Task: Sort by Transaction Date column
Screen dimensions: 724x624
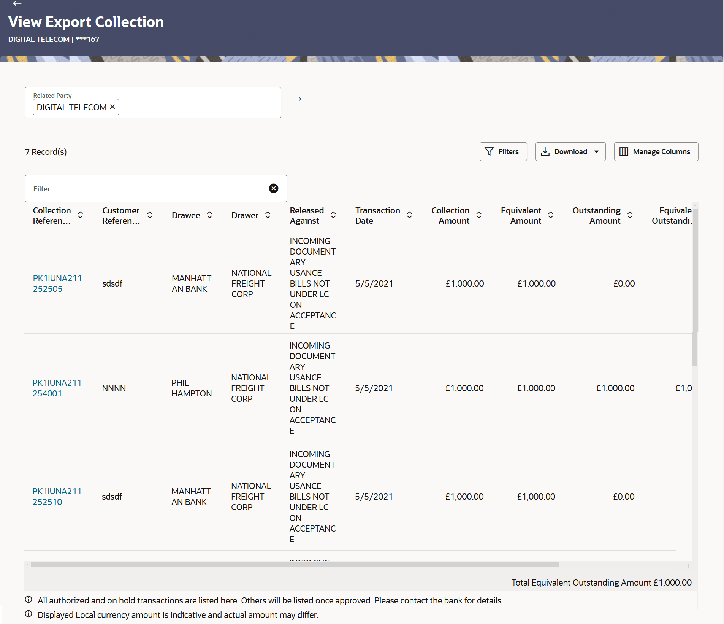Action: 409,215
